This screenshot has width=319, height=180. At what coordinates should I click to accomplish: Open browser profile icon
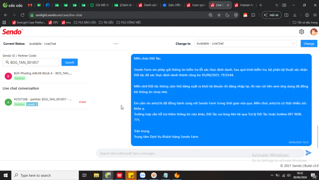[x=307, y=15]
